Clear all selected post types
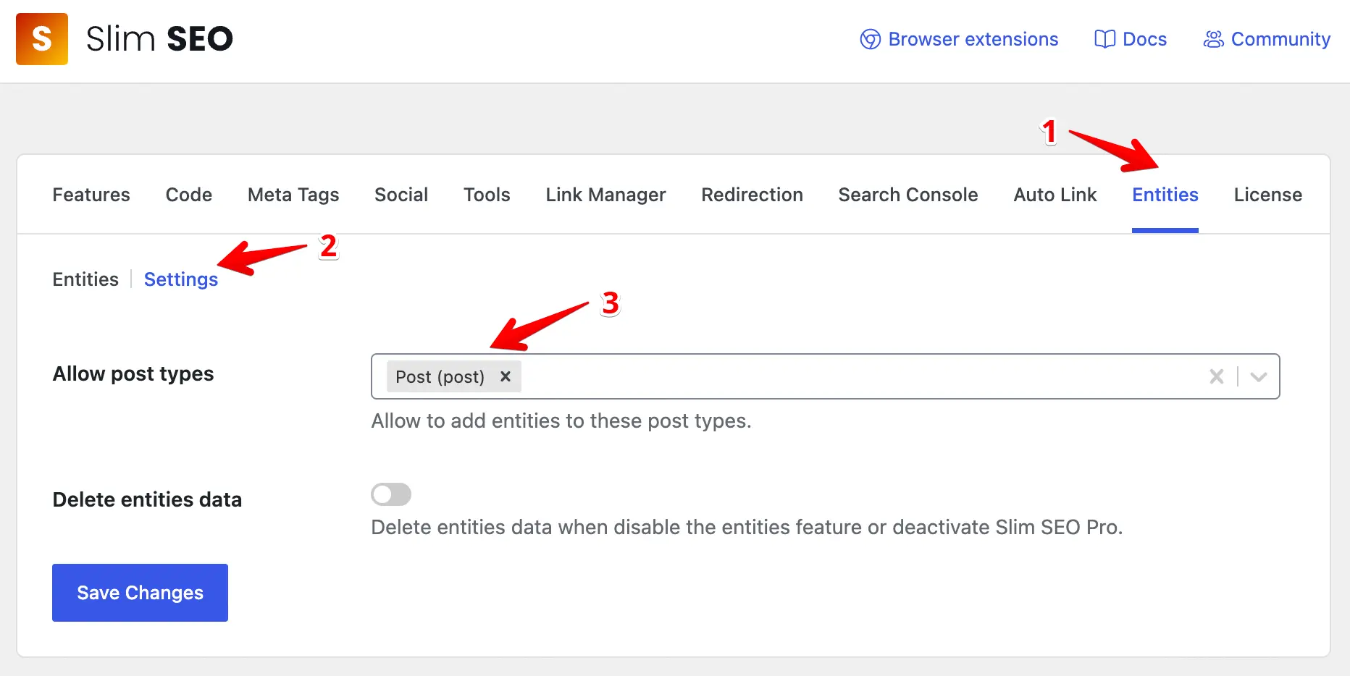Screen dimensions: 1350x676 (1217, 376)
